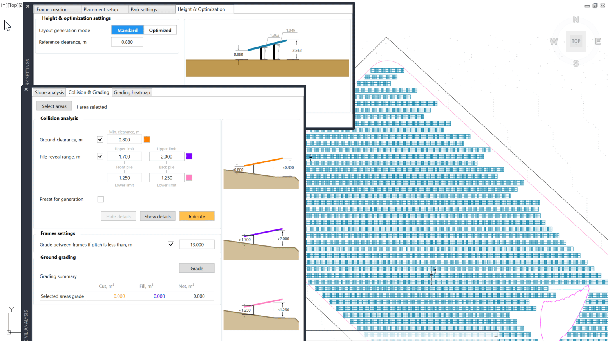The height and width of the screenshot is (341, 608).
Task: Click the N compass direction on ViewCube
Action: coord(576,19)
